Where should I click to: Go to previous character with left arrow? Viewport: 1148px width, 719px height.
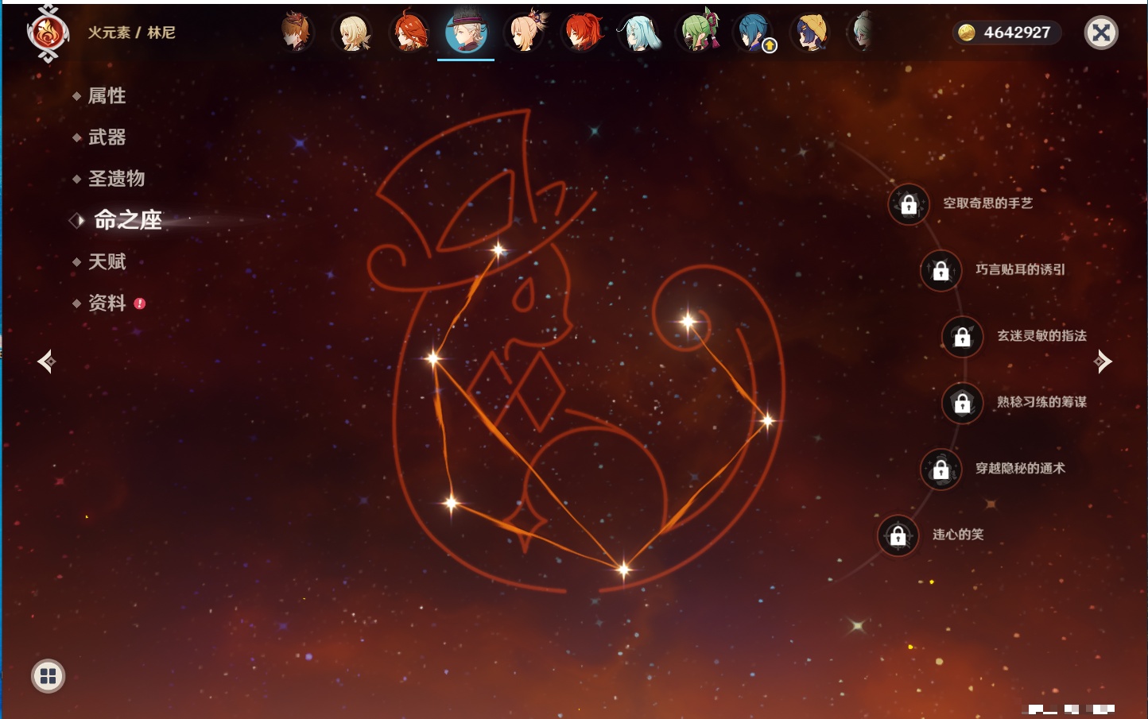[x=46, y=361]
